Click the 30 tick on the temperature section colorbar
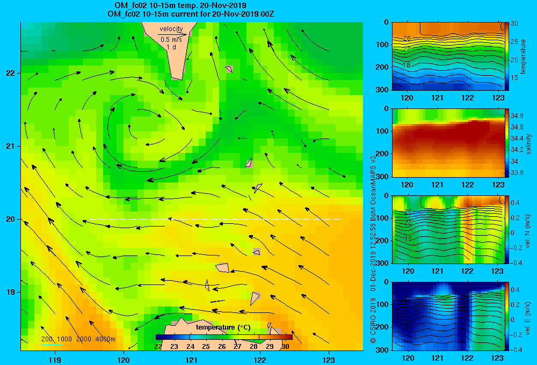This screenshot has height=365, width=537. tap(514, 24)
